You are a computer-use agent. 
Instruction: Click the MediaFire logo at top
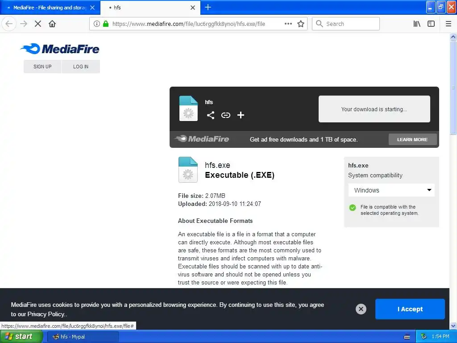pos(60,49)
